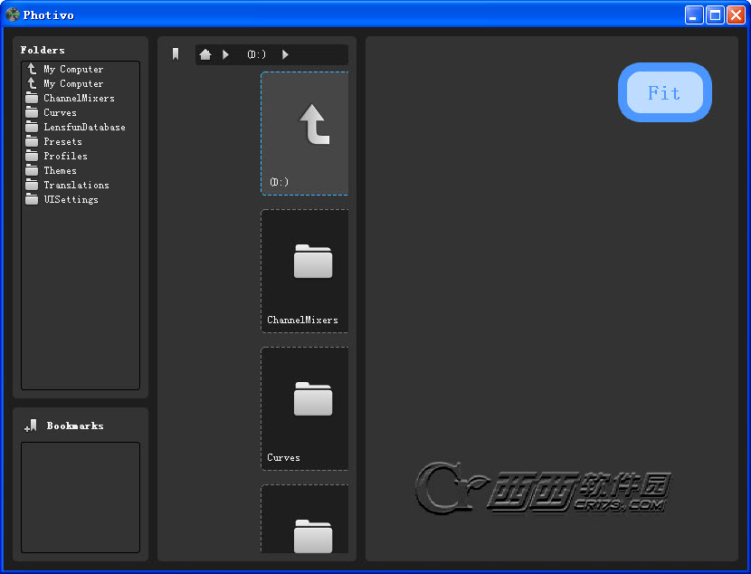
Task: Click inside the empty Bookmarks list
Action: [x=81, y=497]
